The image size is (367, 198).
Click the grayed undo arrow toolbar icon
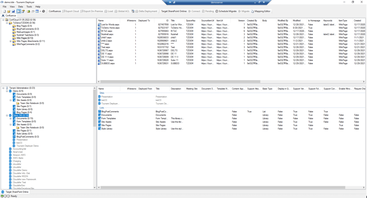coord(33,11)
